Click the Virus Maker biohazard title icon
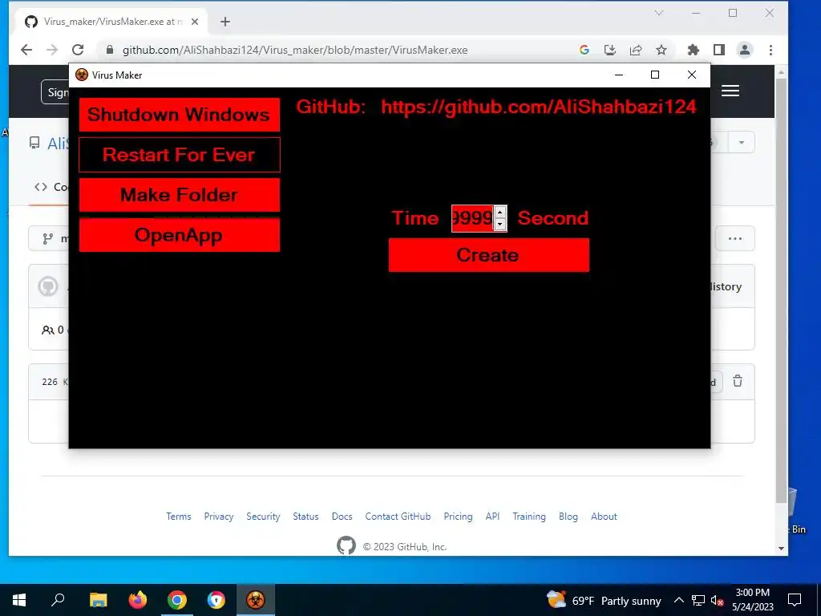 pyautogui.click(x=81, y=75)
